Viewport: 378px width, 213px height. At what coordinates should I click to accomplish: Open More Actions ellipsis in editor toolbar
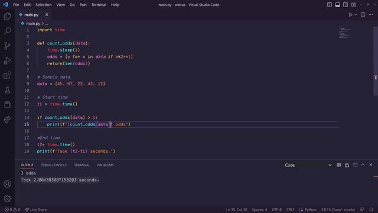[x=371, y=15]
